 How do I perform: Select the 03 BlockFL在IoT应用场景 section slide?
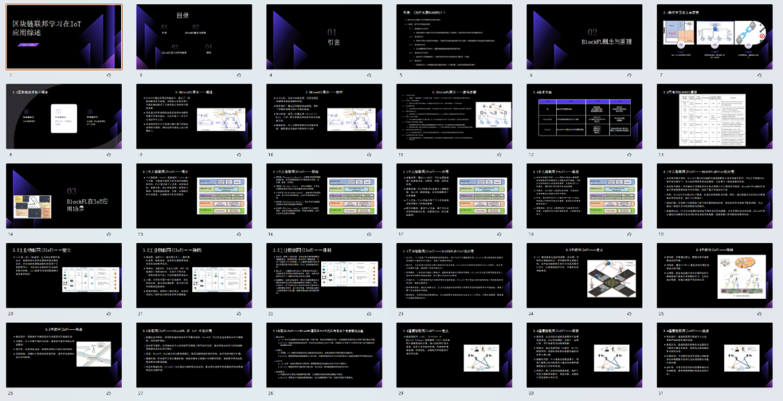coord(63,196)
